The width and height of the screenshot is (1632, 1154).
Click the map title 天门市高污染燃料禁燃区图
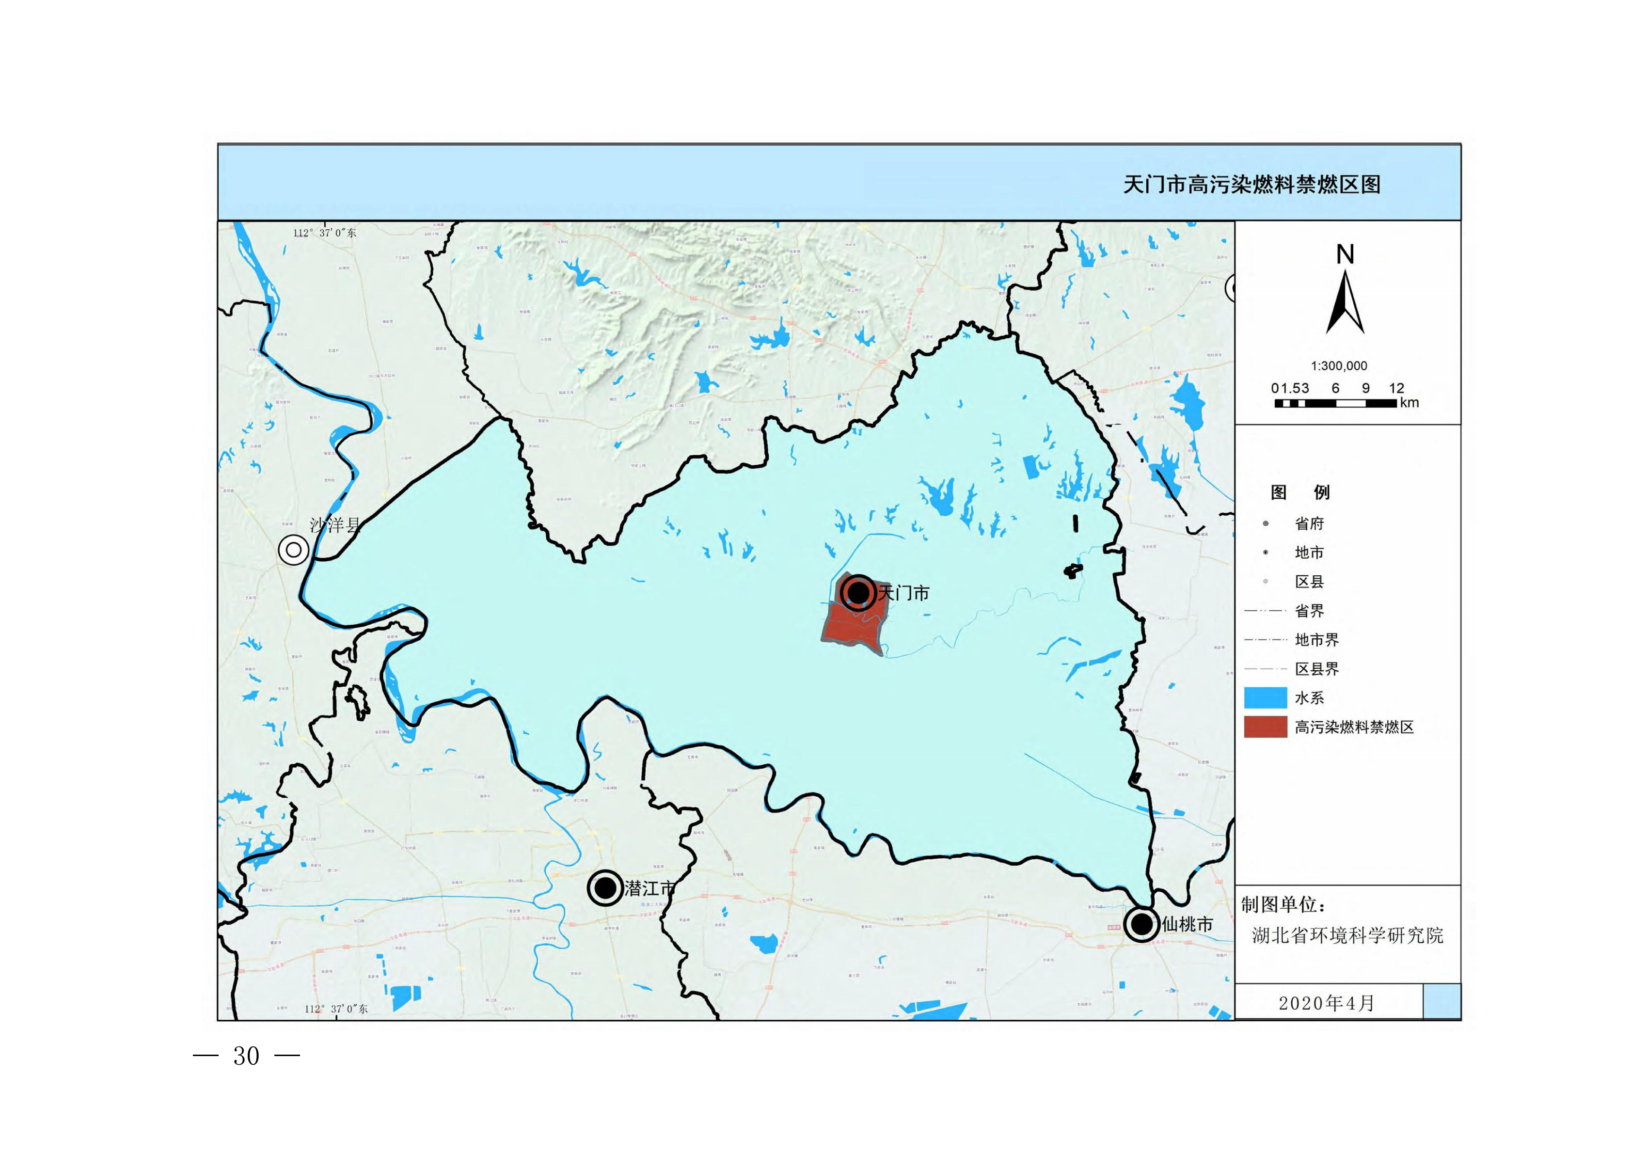tap(1252, 185)
